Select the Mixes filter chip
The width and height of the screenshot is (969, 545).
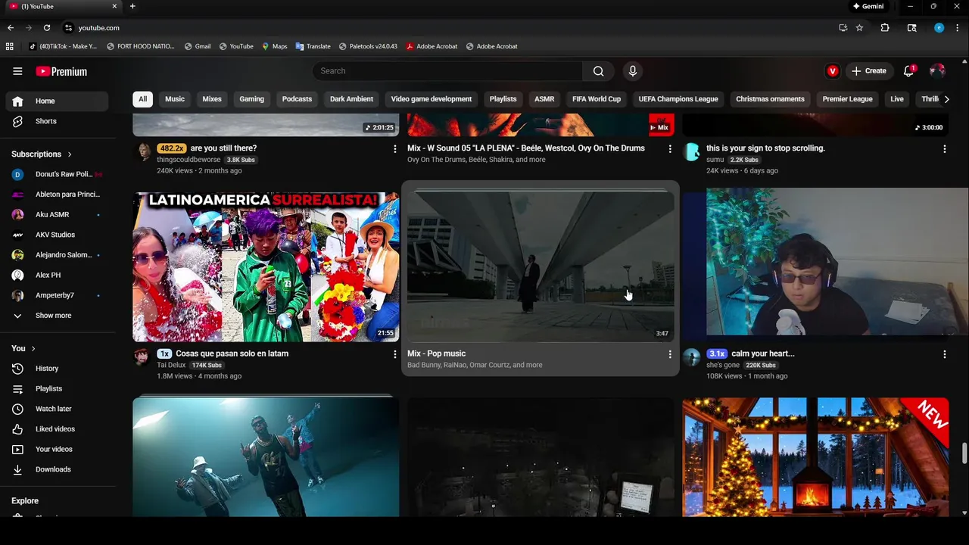[x=212, y=99]
